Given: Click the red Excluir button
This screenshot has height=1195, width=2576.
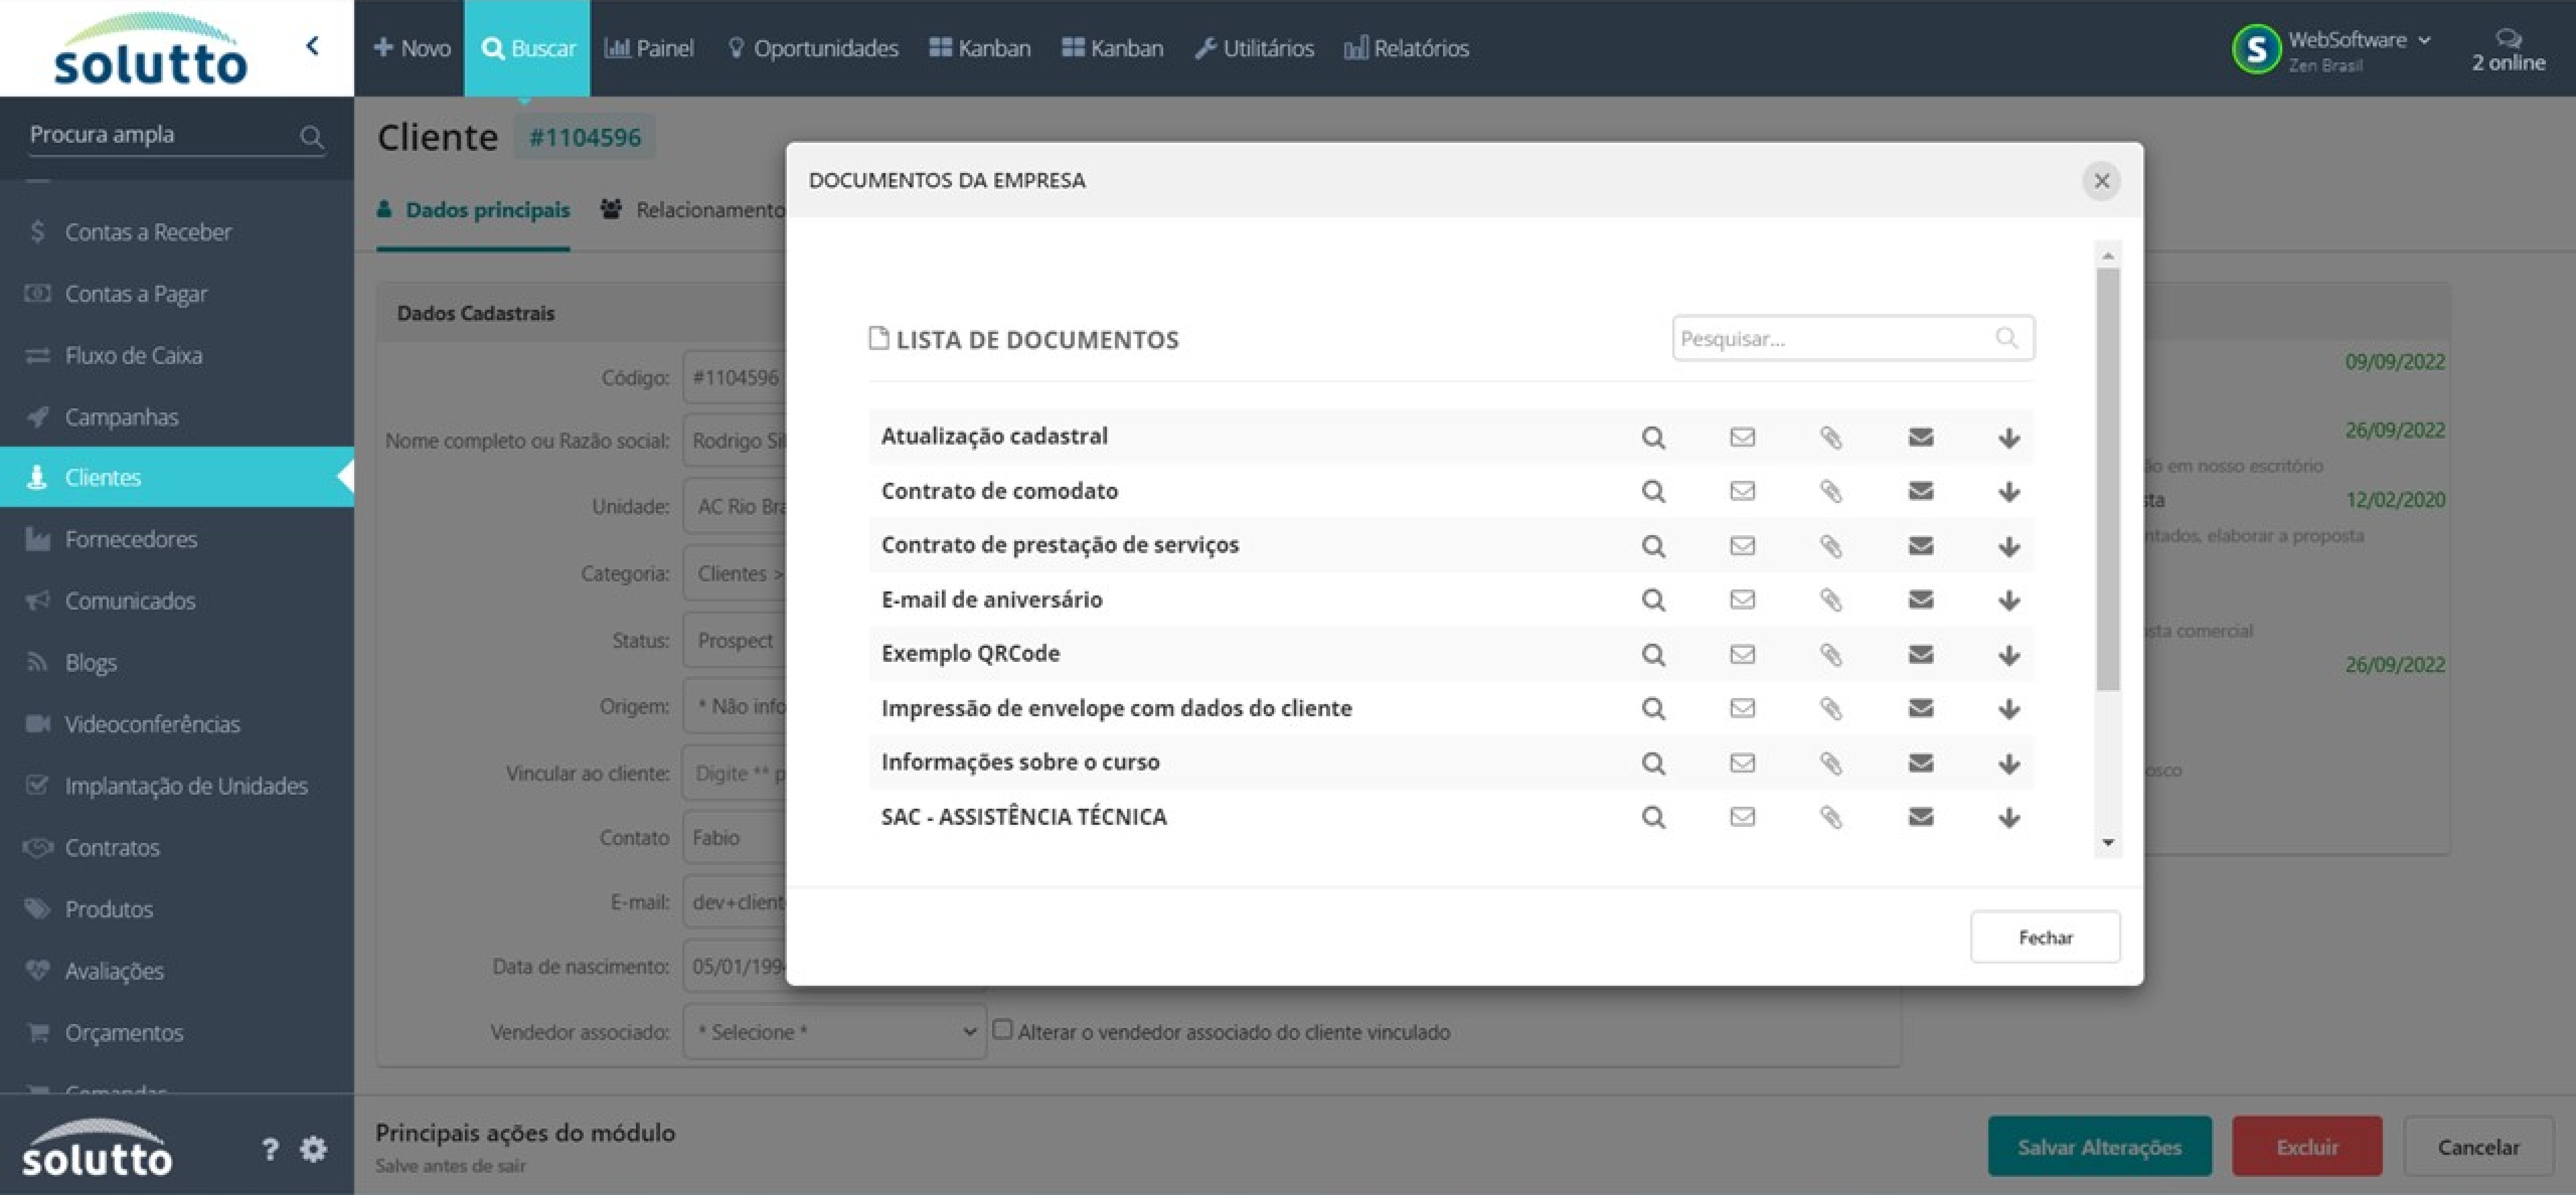Looking at the screenshot, I should 2307,1147.
